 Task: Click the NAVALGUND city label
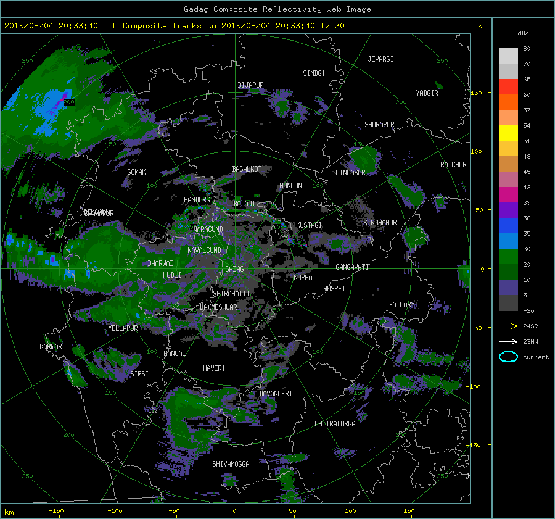(x=204, y=251)
